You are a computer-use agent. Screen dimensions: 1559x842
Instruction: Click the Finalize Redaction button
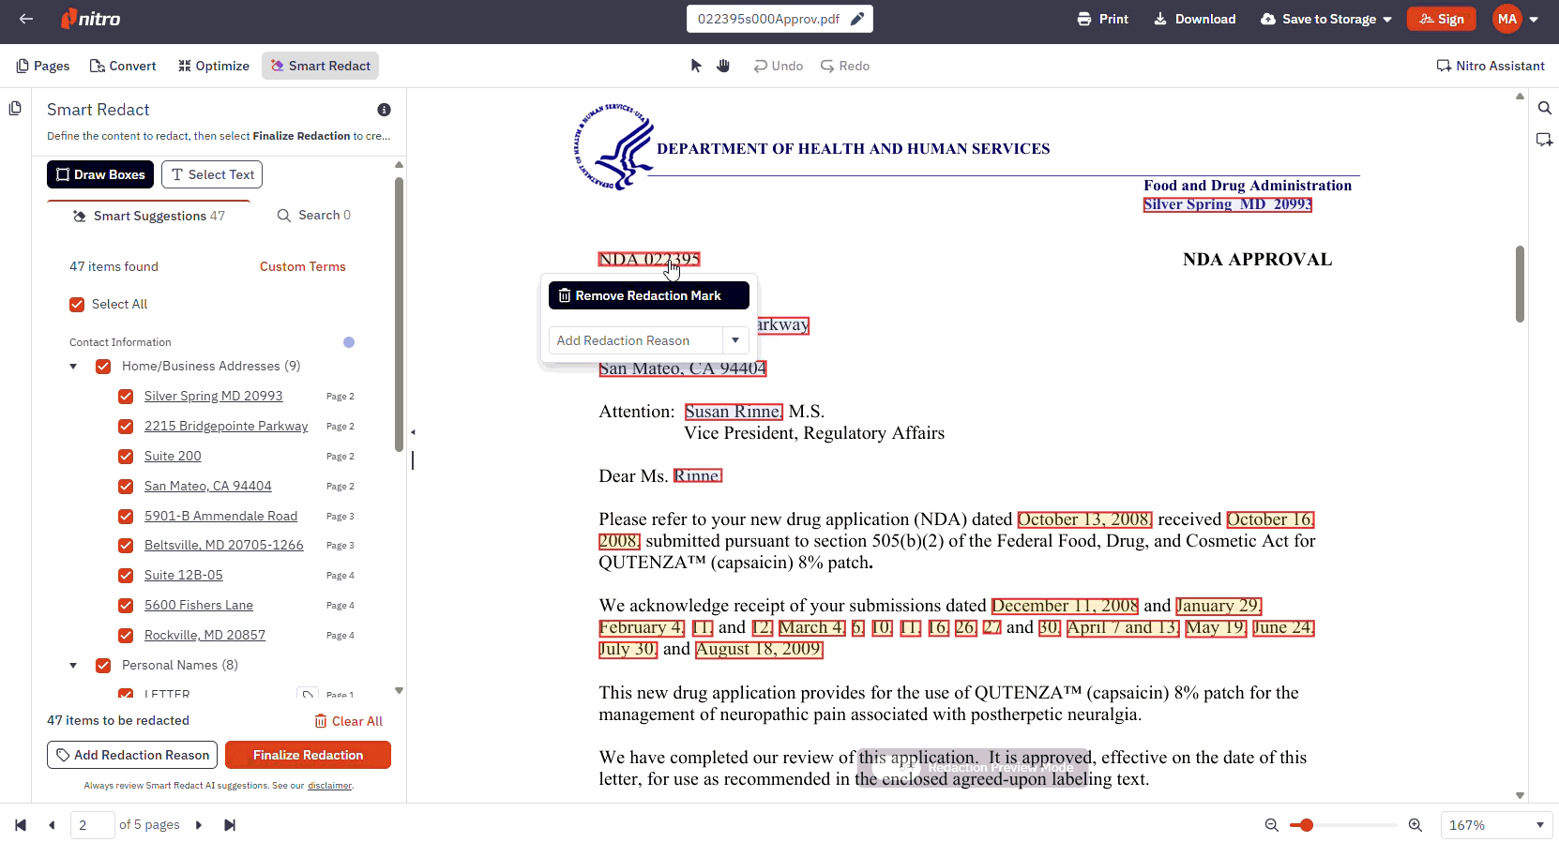click(308, 755)
